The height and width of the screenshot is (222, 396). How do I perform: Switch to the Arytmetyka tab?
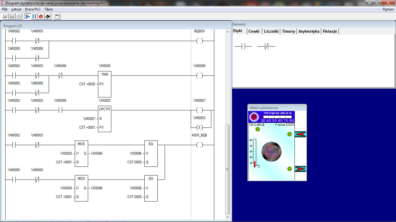(309, 31)
